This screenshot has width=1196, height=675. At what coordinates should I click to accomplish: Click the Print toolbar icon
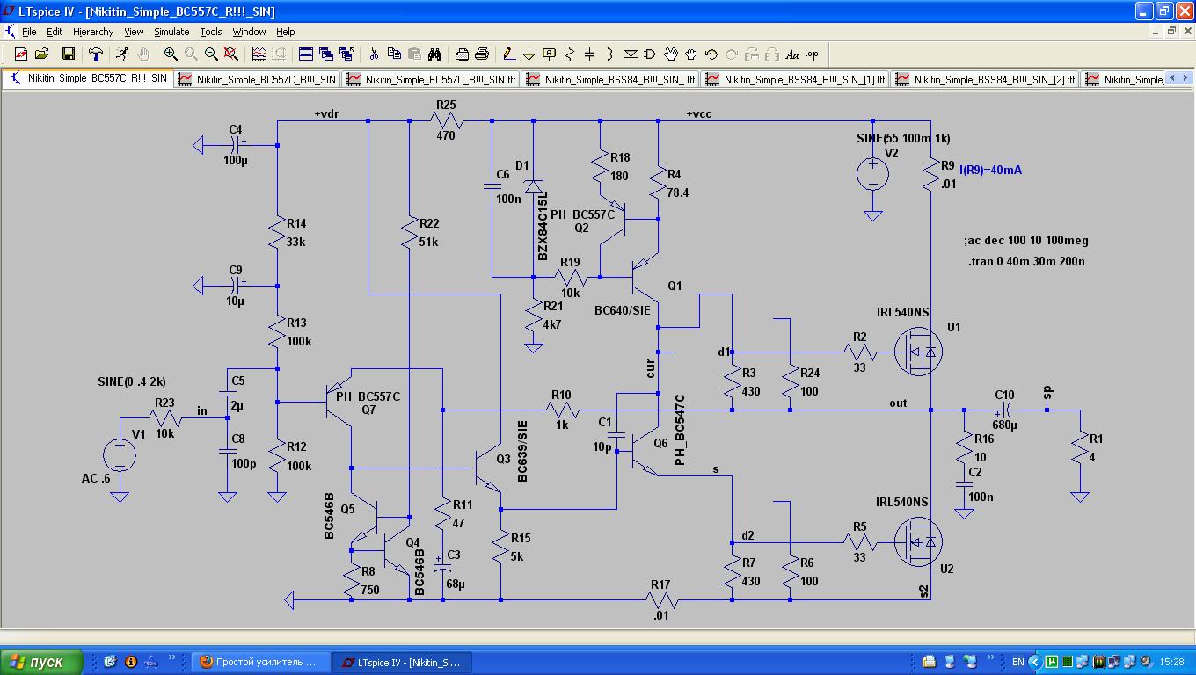pyautogui.click(x=481, y=54)
